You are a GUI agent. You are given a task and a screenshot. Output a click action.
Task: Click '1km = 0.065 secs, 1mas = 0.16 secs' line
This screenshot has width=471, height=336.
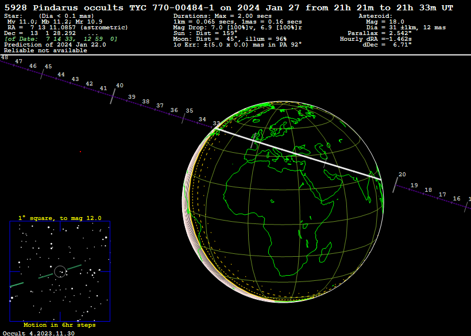point(238,22)
